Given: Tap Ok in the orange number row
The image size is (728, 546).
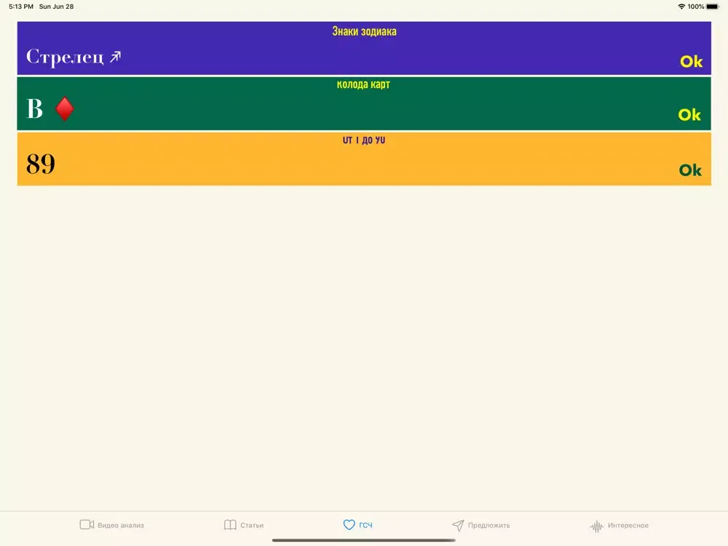Looking at the screenshot, I should pyautogui.click(x=690, y=170).
